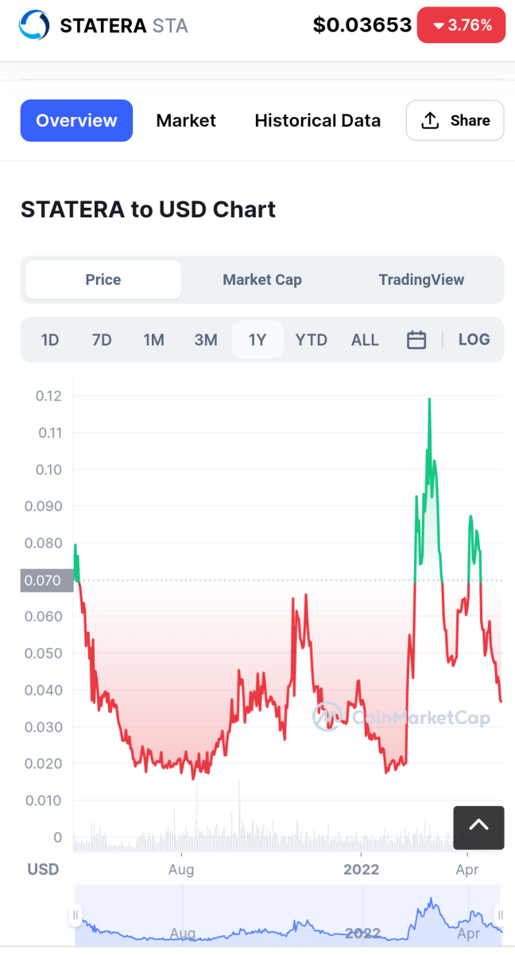Screen dimensions: 515x955
Task: Grab the right range slider handle
Action: [500, 914]
